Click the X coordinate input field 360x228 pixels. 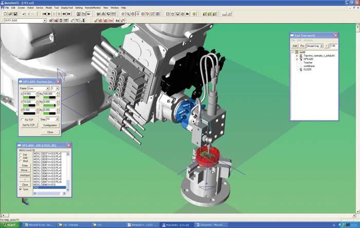[x=29, y=94]
